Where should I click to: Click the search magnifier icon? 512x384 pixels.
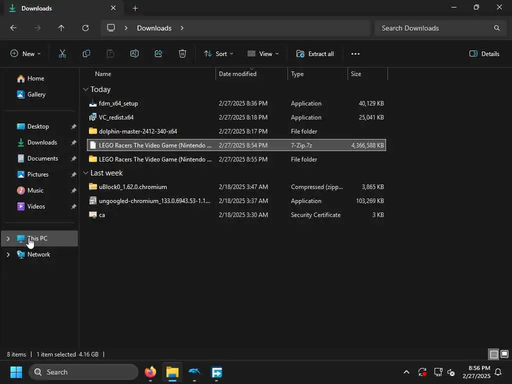(x=496, y=28)
